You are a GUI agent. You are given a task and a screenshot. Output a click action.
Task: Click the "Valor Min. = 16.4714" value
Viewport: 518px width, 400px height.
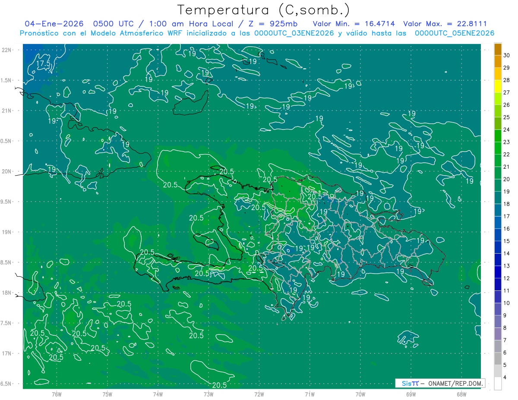pyautogui.click(x=354, y=24)
